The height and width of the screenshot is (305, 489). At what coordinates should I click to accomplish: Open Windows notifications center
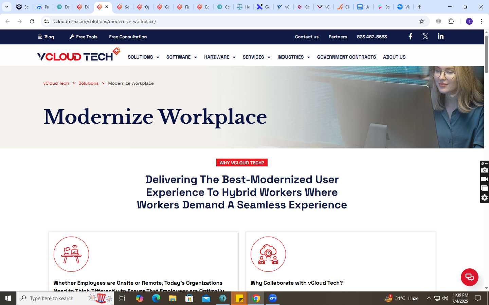[x=478, y=298]
